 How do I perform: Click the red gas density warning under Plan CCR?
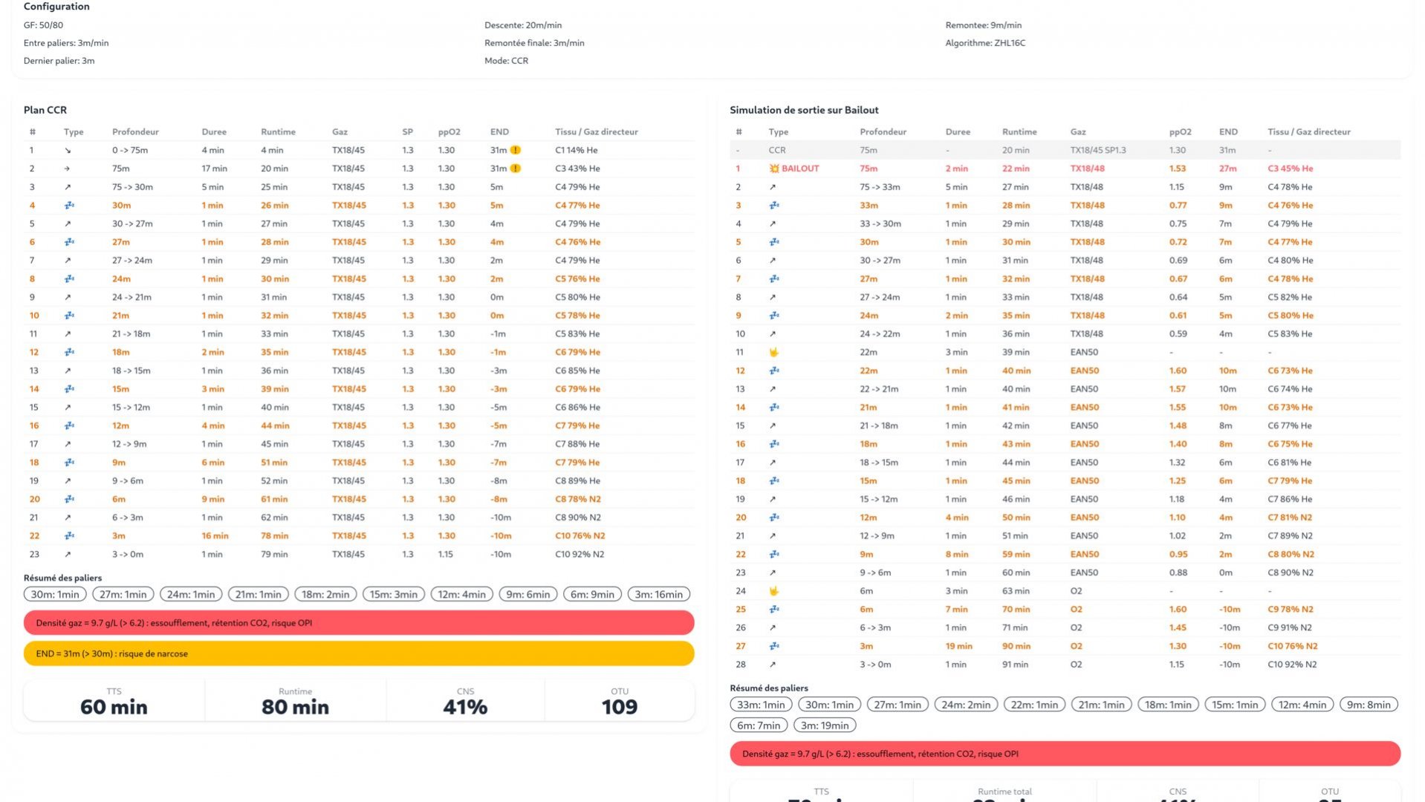point(359,623)
